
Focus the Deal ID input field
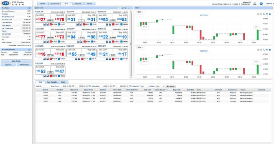[46, 86]
